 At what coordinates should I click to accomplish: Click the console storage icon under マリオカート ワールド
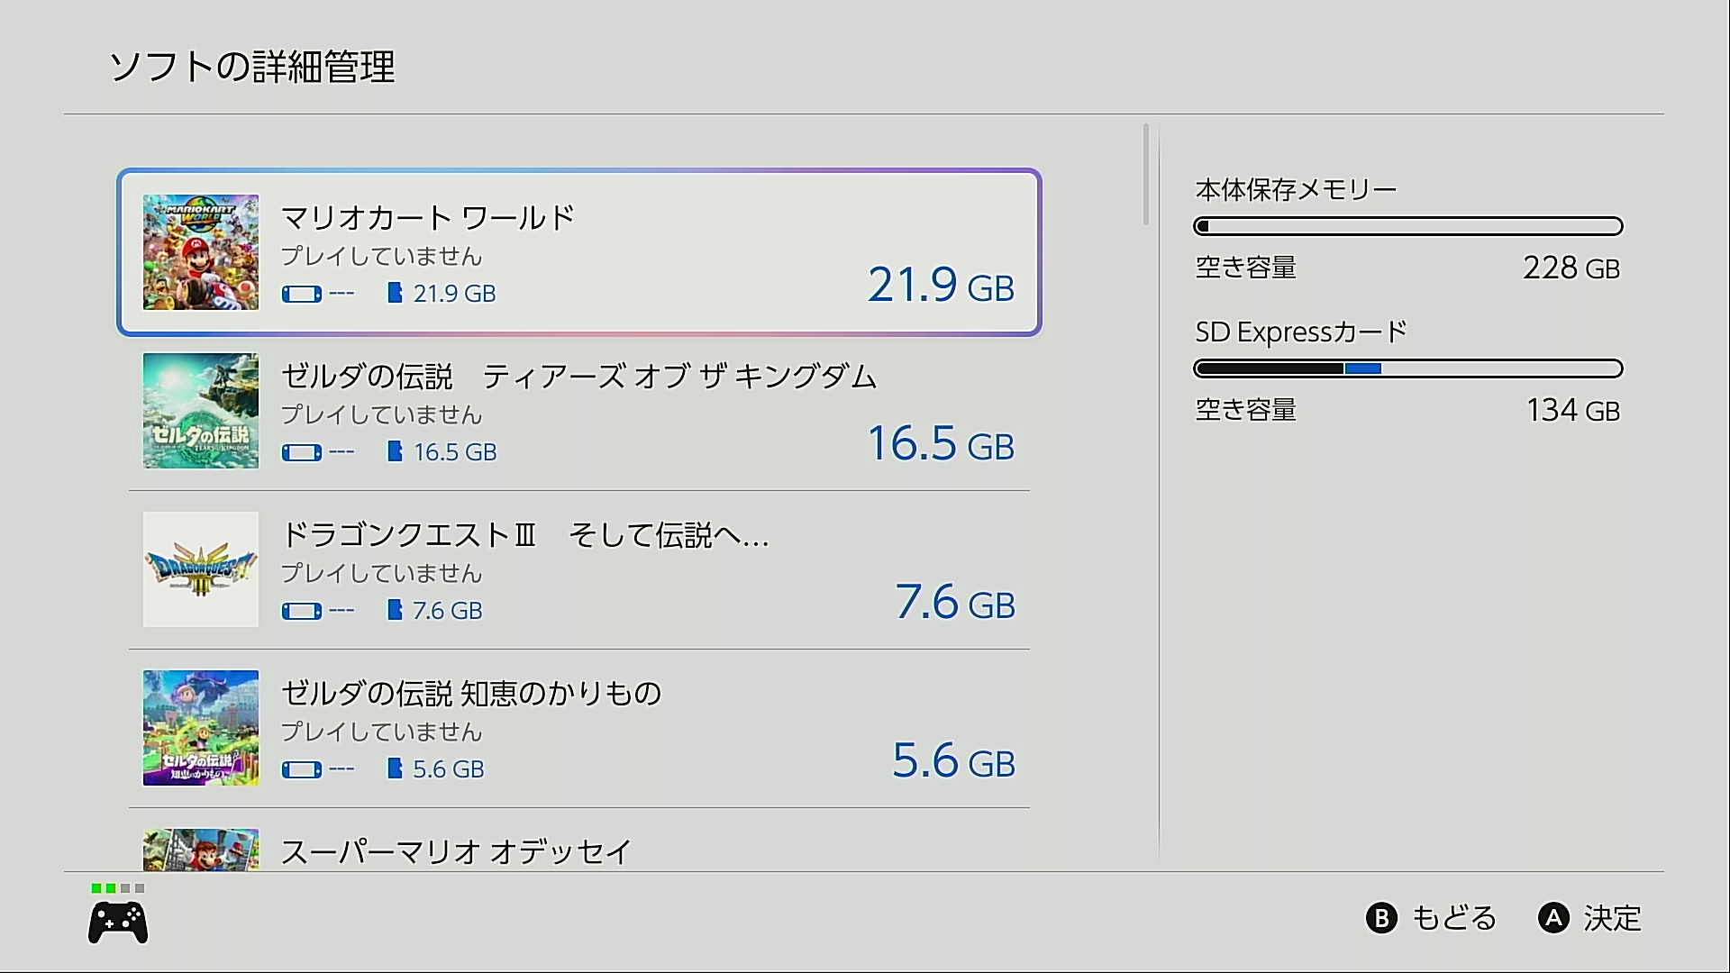tap(302, 294)
